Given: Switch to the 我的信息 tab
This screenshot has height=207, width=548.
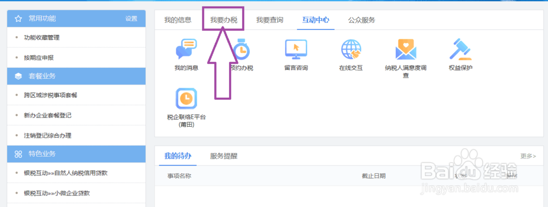Looking at the screenshot, I should [x=178, y=20].
